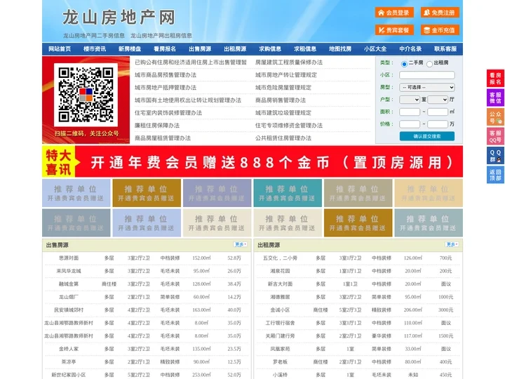Open the 新吉大对面 rental listing
This screenshot has width=505, height=379.
point(280,284)
